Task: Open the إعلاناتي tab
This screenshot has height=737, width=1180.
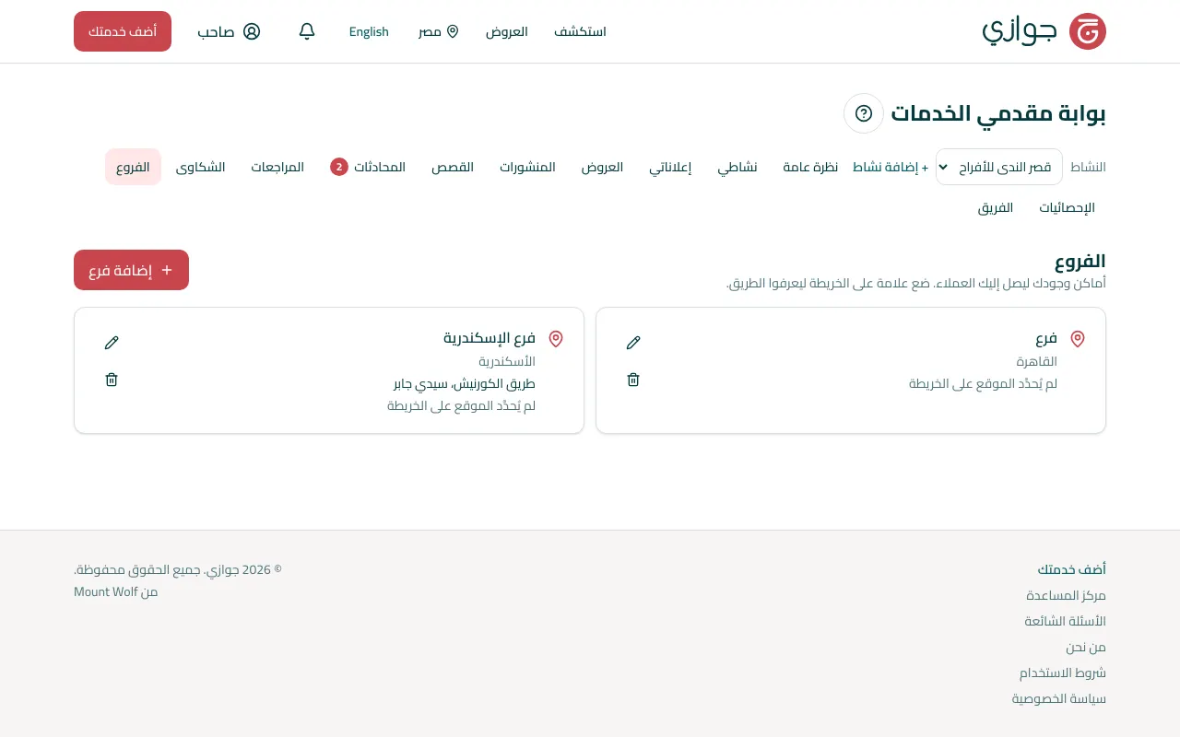Action: click(670, 167)
